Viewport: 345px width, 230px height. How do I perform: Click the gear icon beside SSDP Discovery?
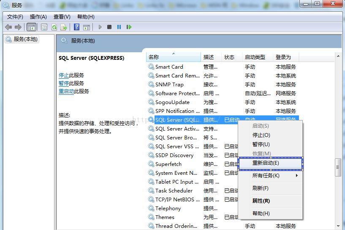click(x=151, y=155)
